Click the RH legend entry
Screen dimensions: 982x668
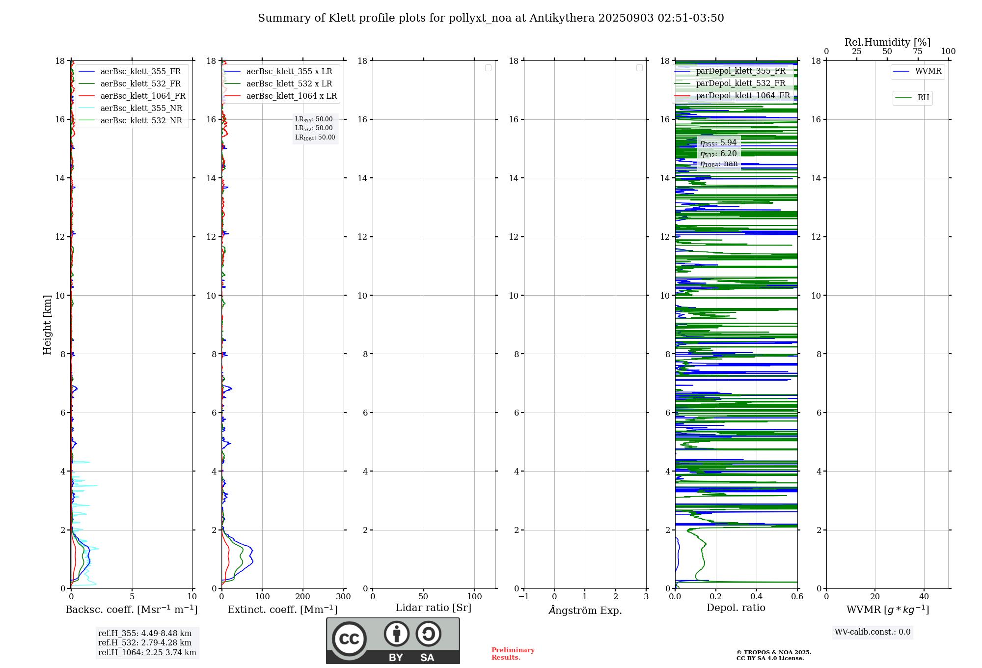923,98
